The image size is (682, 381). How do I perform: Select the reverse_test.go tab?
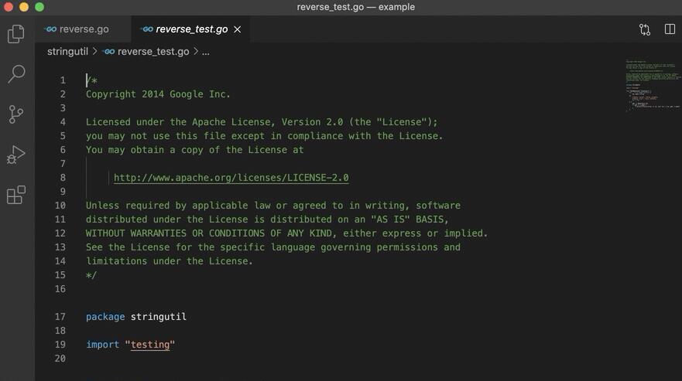[191, 29]
